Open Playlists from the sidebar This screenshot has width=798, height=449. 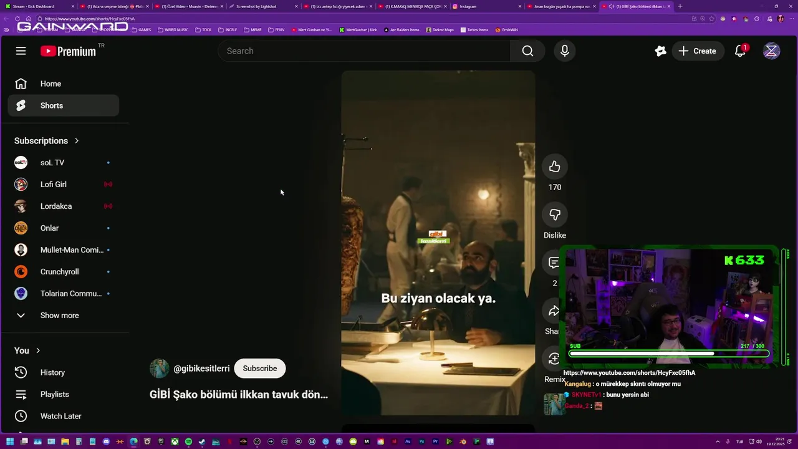point(63,394)
